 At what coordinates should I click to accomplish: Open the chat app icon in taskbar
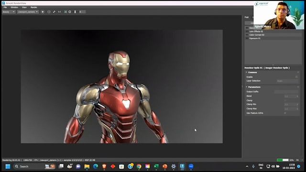pyautogui.click(x=78, y=166)
